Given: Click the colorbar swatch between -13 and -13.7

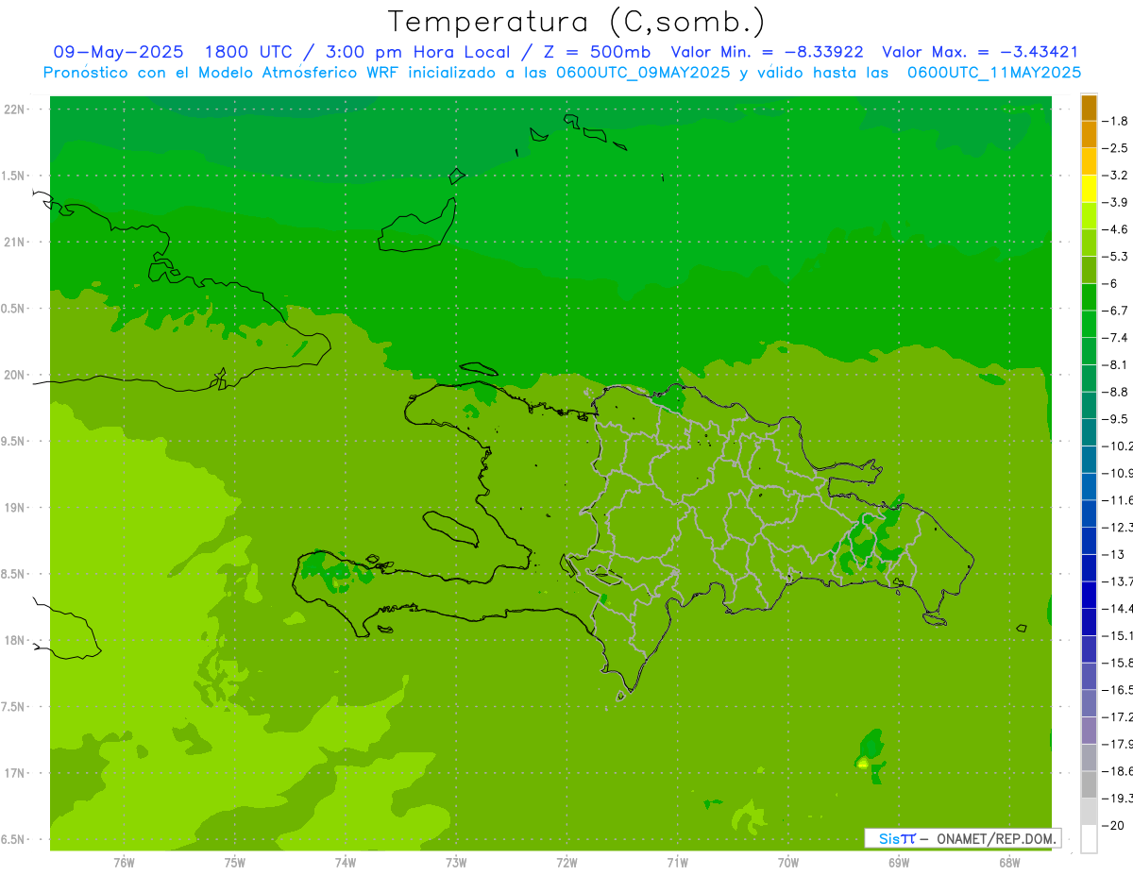Looking at the screenshot, I should click(x=1089, y=568).
